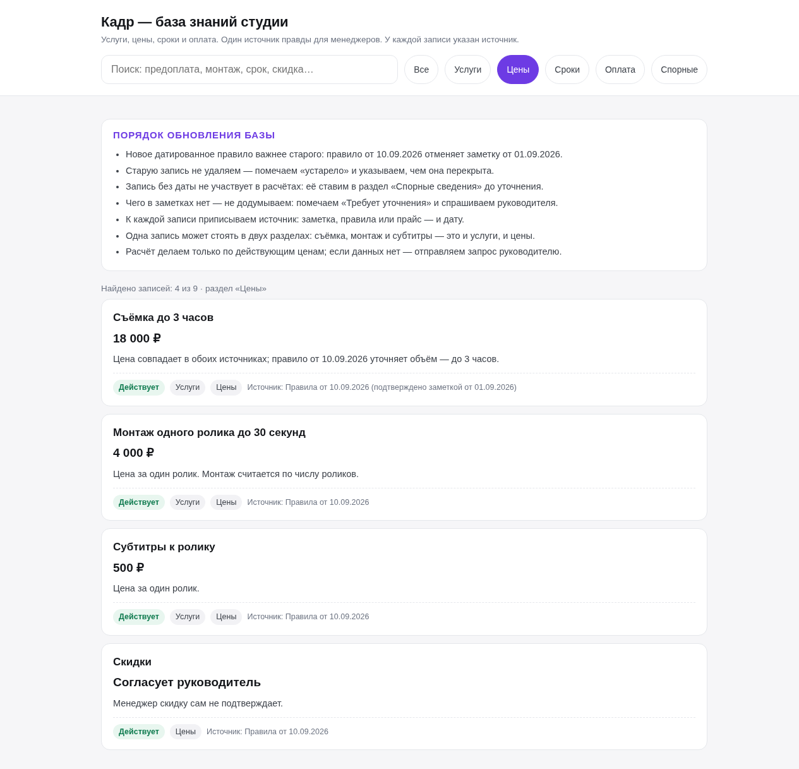Click «Цены» tag on Съёмка до 3 часов
This screenshot has width=799, height=769.
[226, 387]
